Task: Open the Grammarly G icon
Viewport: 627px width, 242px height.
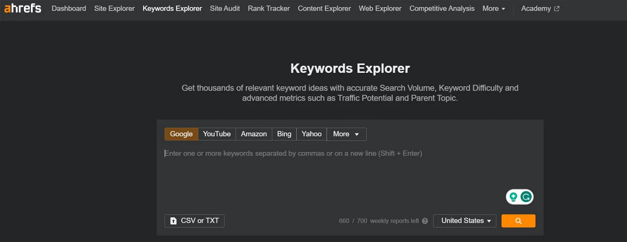Action: coord(526,197)
